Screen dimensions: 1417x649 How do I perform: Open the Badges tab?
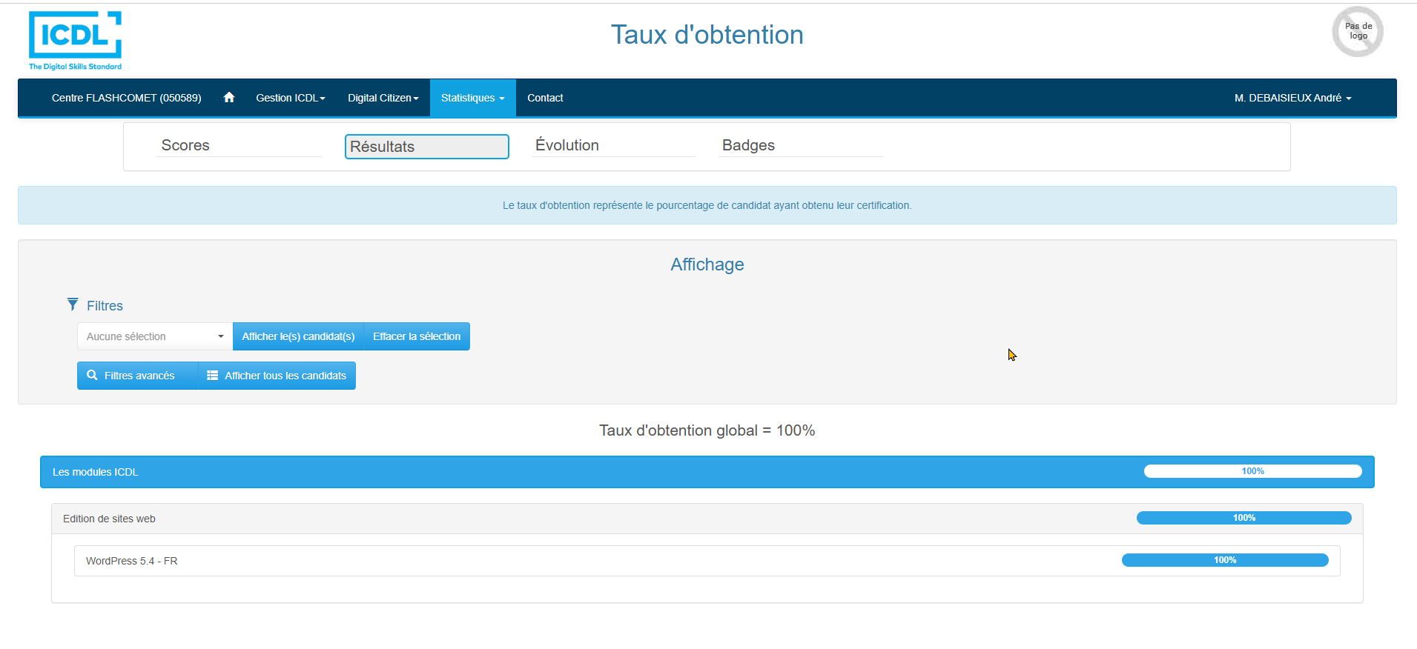(x=801, y=146)
